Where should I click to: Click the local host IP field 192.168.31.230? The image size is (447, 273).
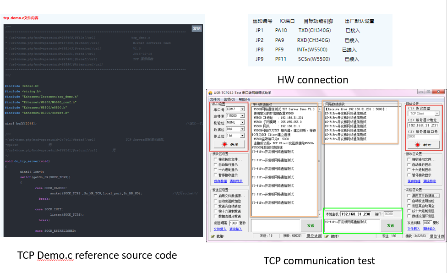[355, 214]
